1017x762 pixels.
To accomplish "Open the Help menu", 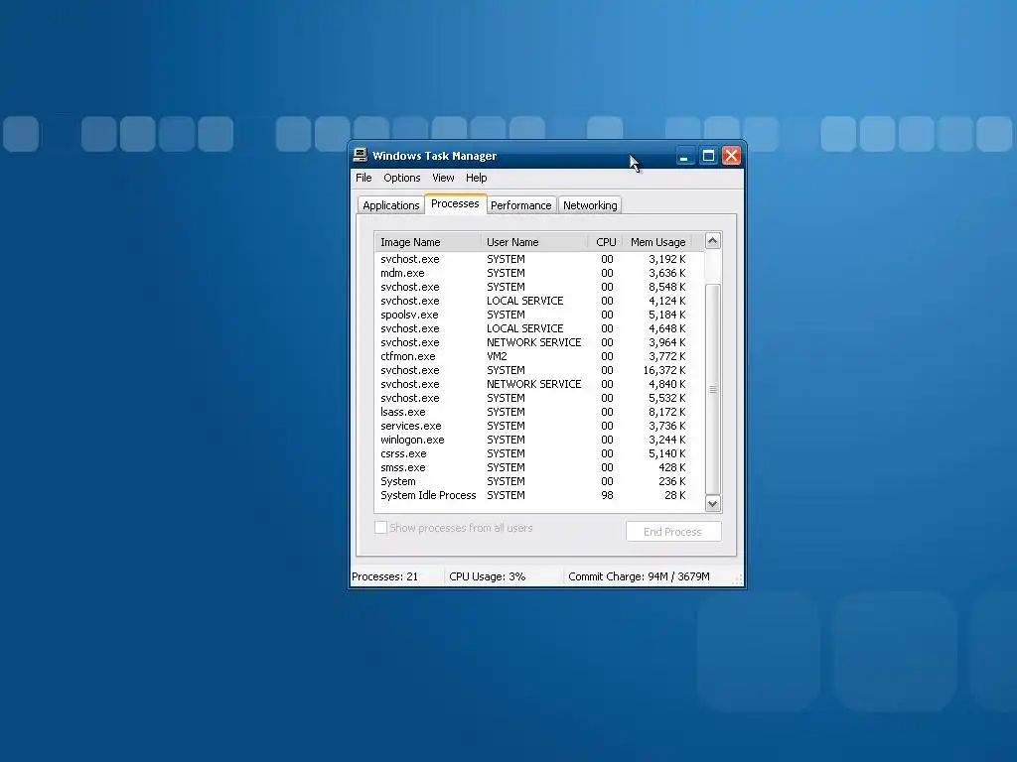I will (x=476, y=178).
